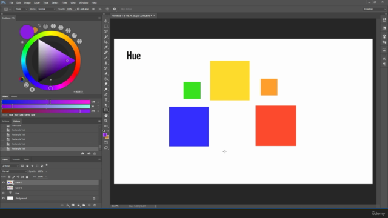Switch to the Channels tab

[x=16, y=159]
